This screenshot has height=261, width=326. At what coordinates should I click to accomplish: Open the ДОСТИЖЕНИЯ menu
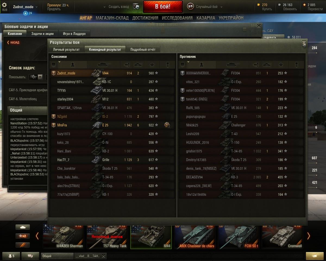pos(145,18)
